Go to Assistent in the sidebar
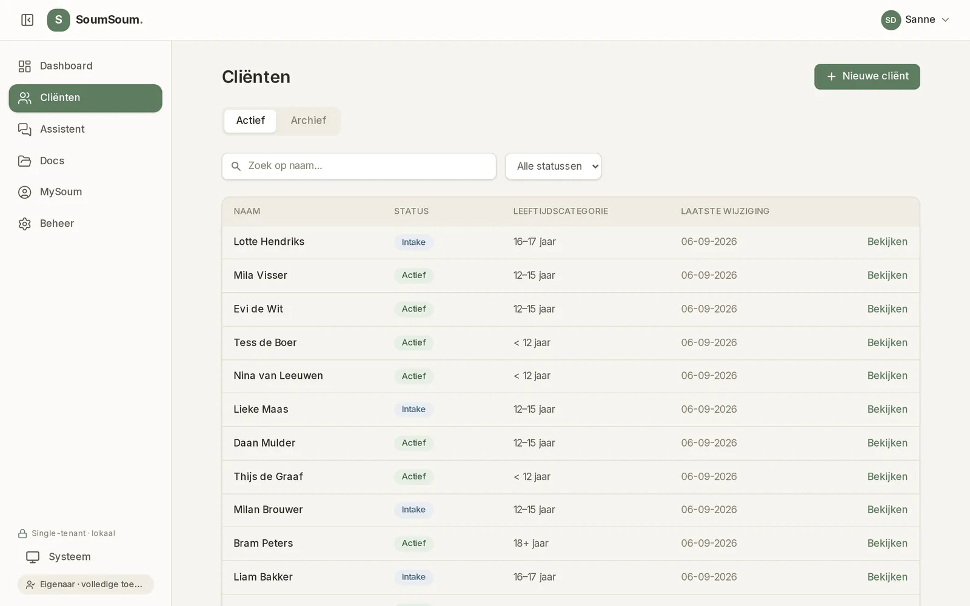 click(85, 129)
